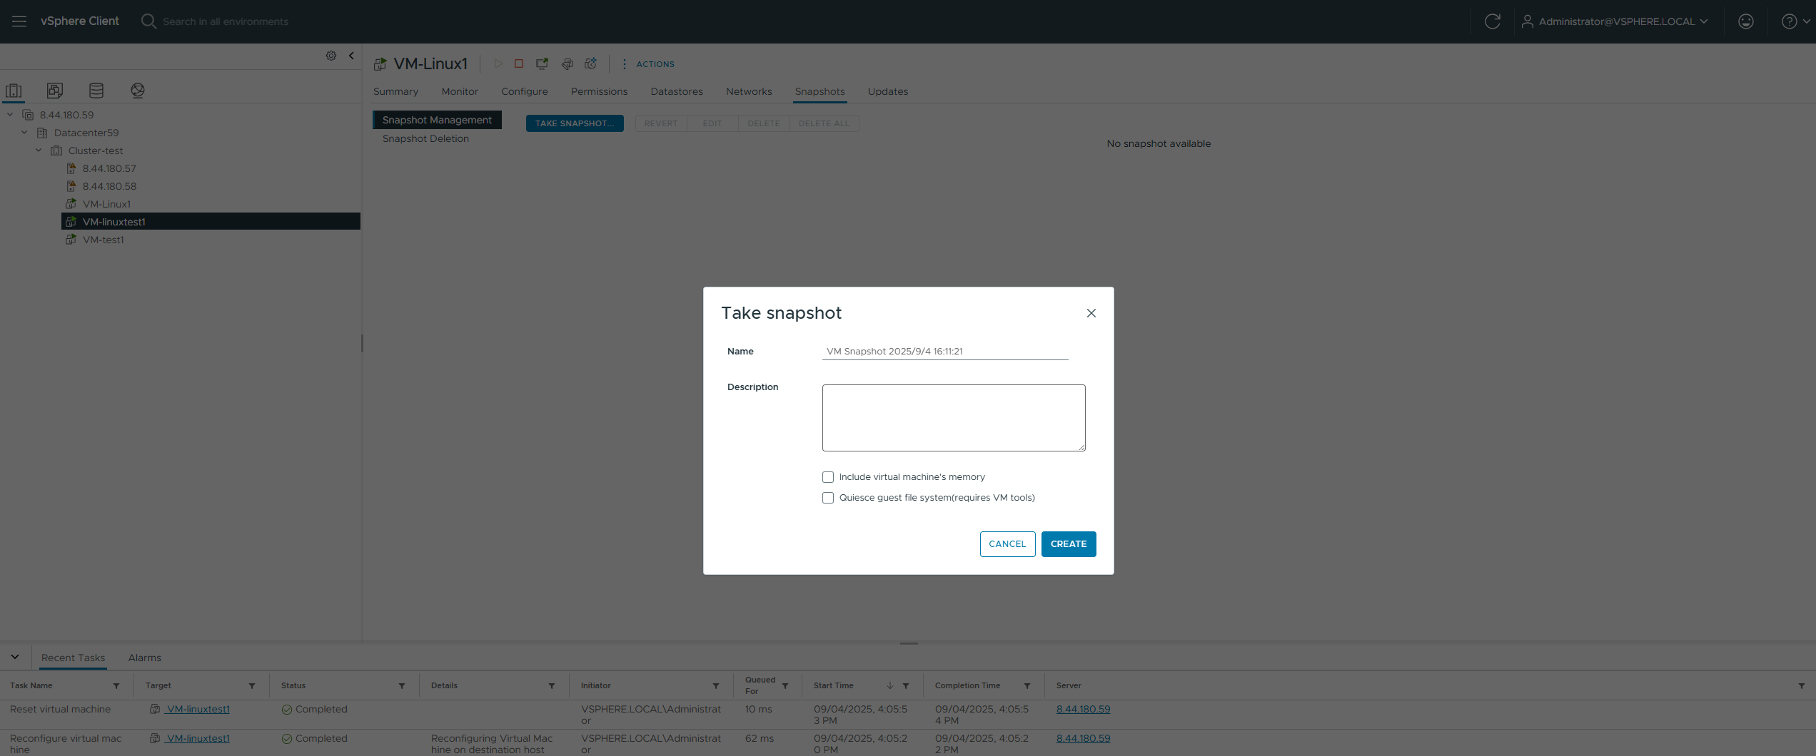This screenshot has height=756, width=1816.
Task: Collapse the Recent Tasks bottom panel
Action: [x=15, y=657]
